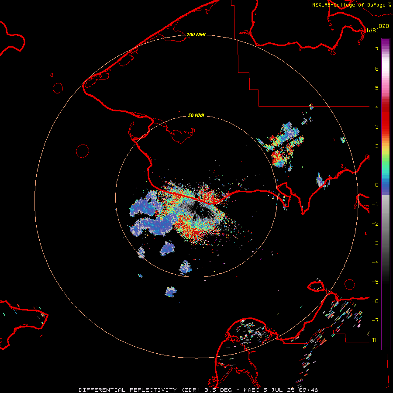Click the "-7" value on the dB scale
393x393 pixels.
click(x=375, y=321)
